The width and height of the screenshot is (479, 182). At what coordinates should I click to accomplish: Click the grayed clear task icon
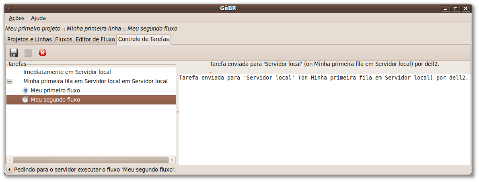click(x=29, y=53)
